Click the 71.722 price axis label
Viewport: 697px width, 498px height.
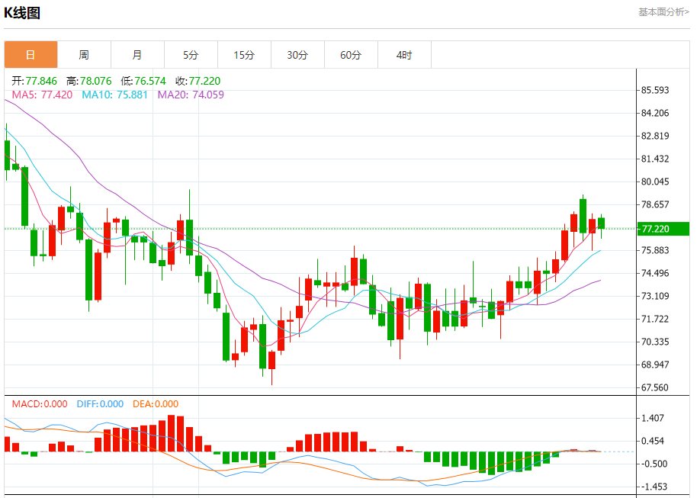point(655,319)
